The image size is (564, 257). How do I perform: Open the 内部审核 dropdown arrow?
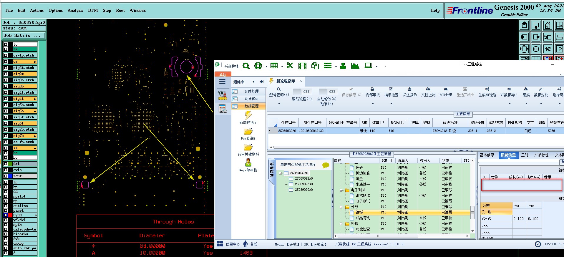click(373, 104)
